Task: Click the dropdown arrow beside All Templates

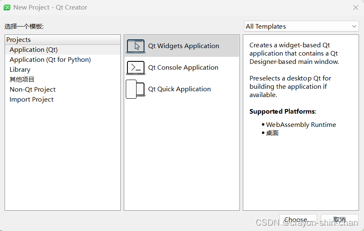Action: [x=354, y=26]
